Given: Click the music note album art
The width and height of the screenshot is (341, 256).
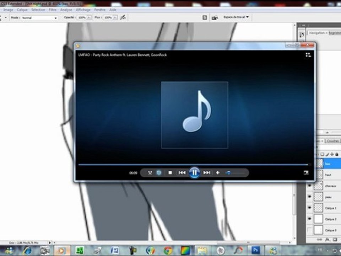Looking at the screenshot, I should click(195, 115).
